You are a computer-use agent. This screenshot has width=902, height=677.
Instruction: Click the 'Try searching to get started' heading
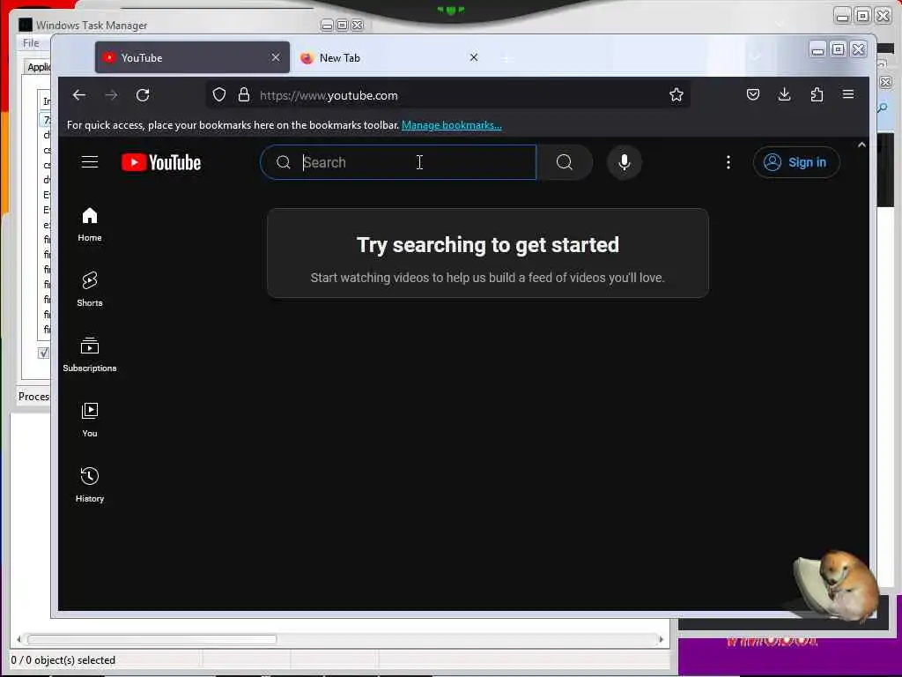point(488,245)
